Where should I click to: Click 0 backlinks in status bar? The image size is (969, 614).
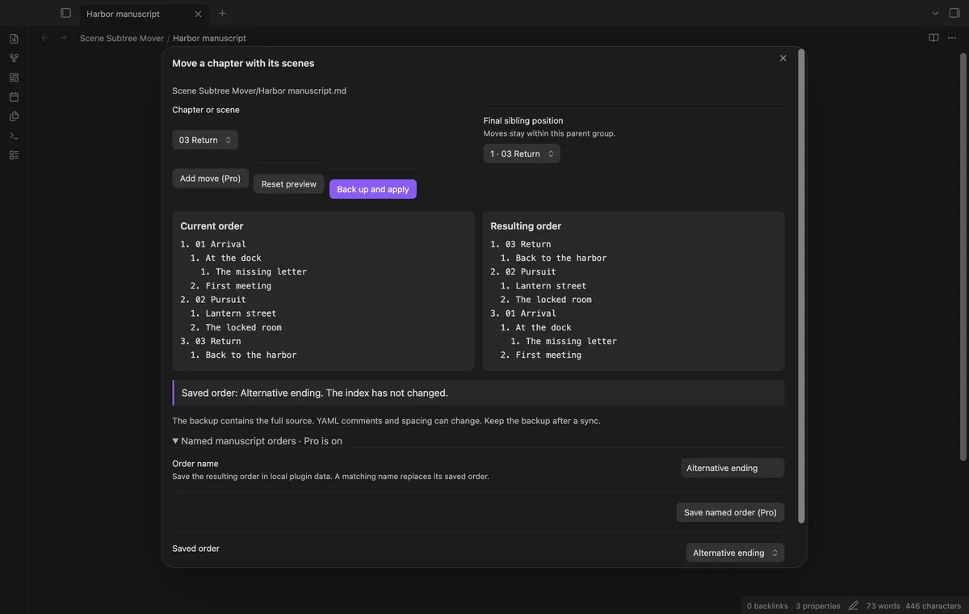[x=767, y=606]
